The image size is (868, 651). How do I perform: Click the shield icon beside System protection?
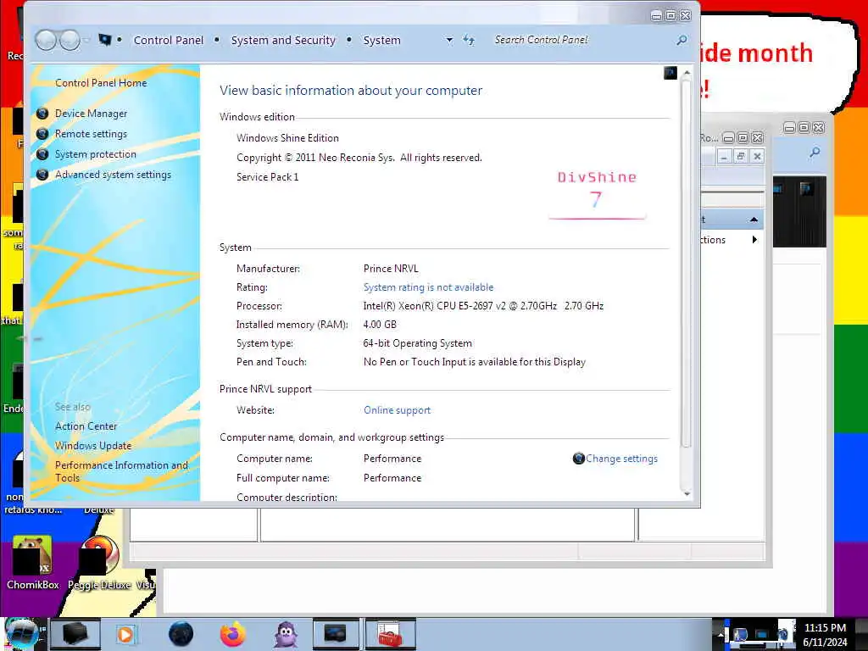click(42, 154)
